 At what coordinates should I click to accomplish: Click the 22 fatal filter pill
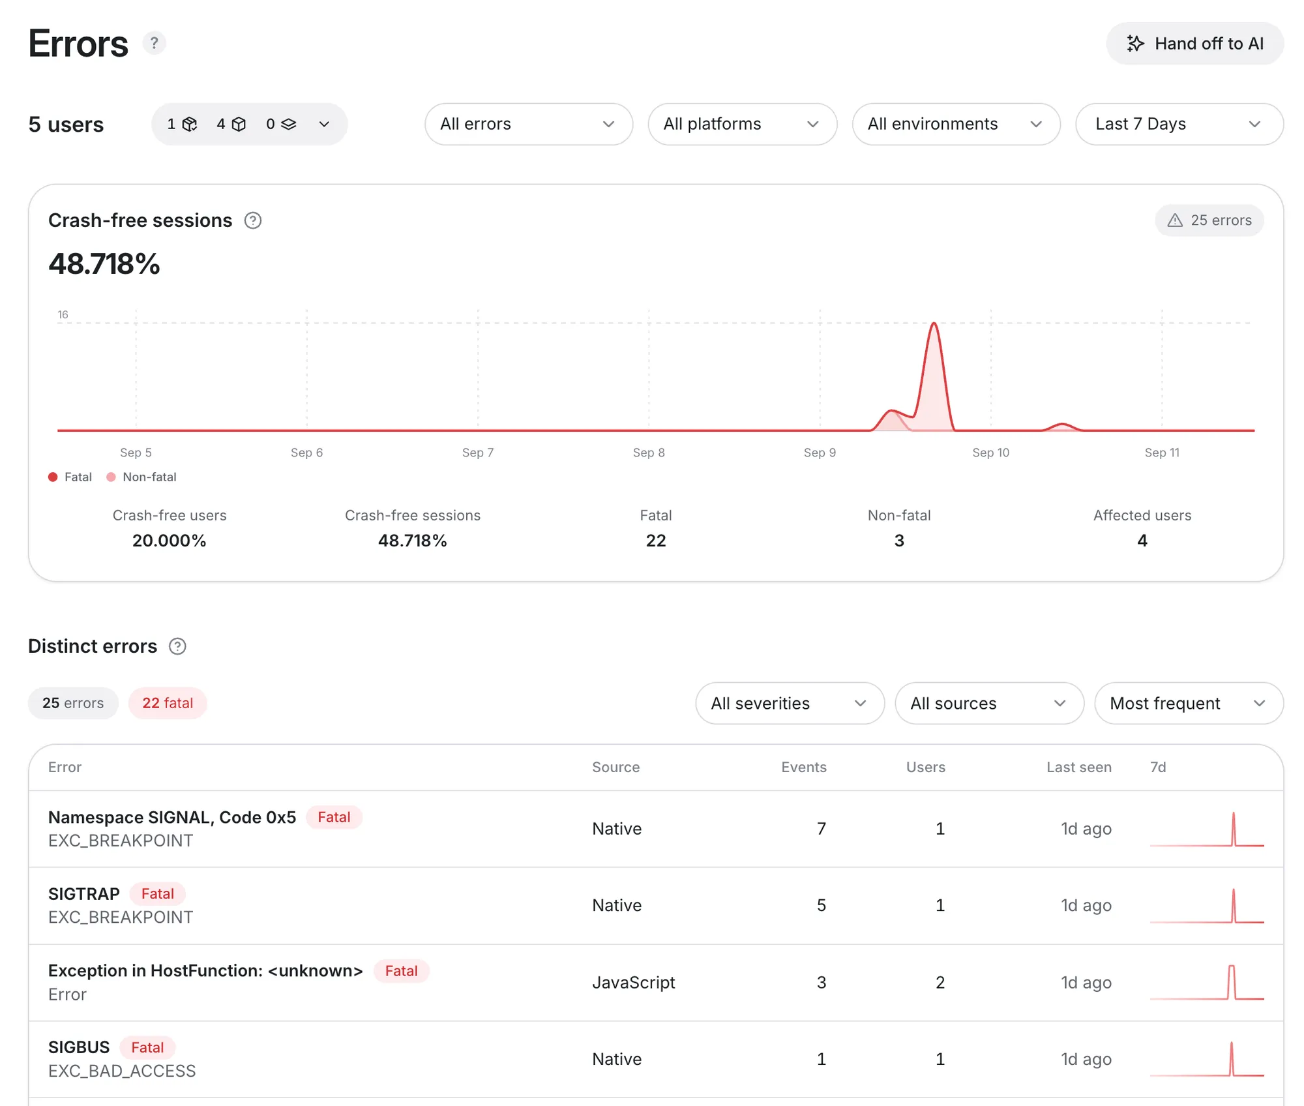pos(168,703)
